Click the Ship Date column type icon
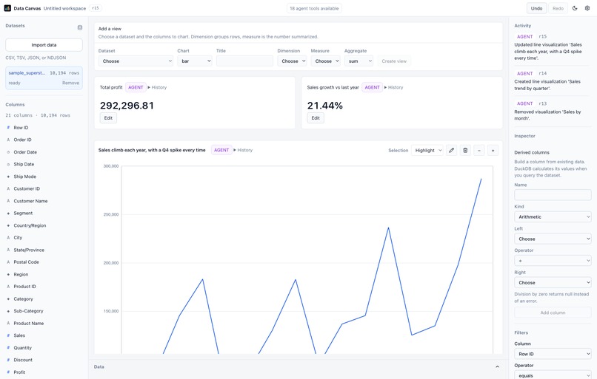 coord(8,165)
